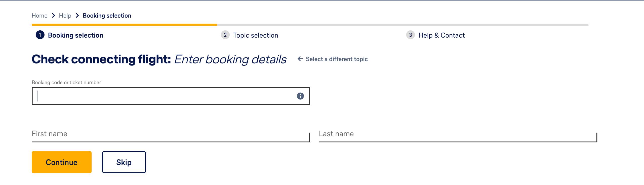This screenshot has width=644, height=185.
Task: Click the back arrow beside Select a different topic
Action: pos(300,59)
